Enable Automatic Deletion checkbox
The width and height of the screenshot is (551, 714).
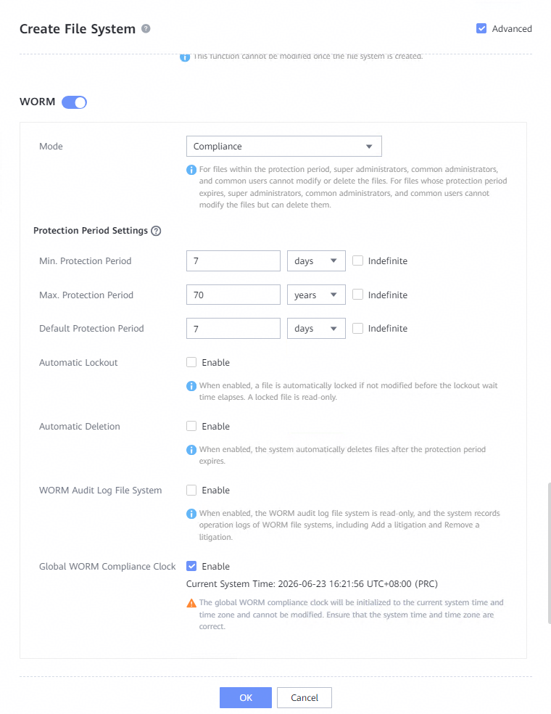pyautogui.click(x=191, y=426)
